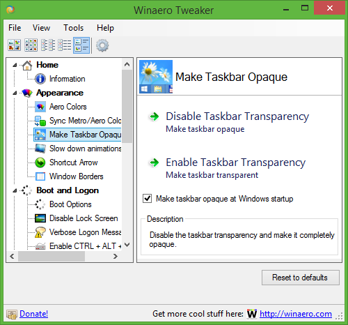Click the tree vertical scrollbar thumb
348x325 pixels.
pyautogui.click(x=127, y=106)
